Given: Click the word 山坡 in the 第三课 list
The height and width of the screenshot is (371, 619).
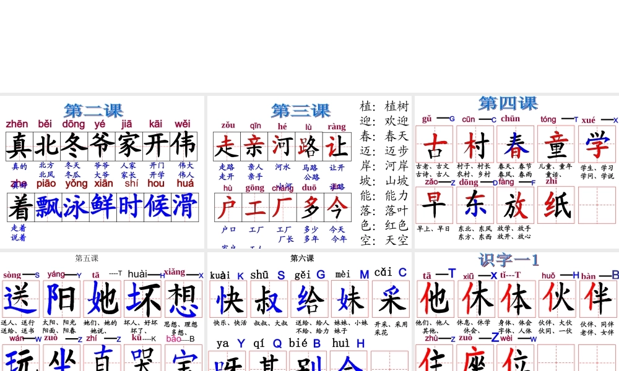Looking at the screenshot, I should (x=397, y=181).
